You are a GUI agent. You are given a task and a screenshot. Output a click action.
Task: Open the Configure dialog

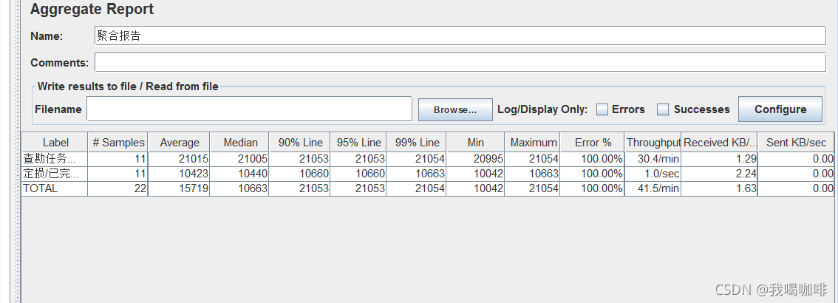780,109
